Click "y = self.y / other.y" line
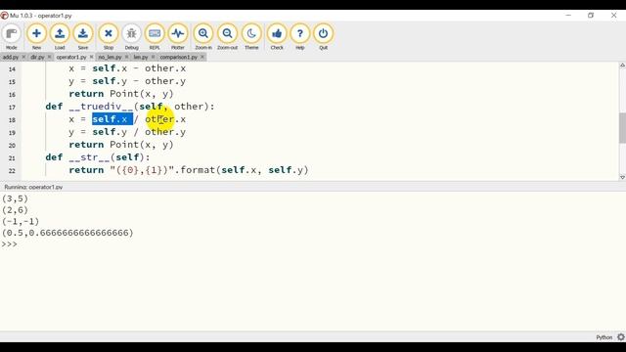The image size is (626, 352). (127, 132)
